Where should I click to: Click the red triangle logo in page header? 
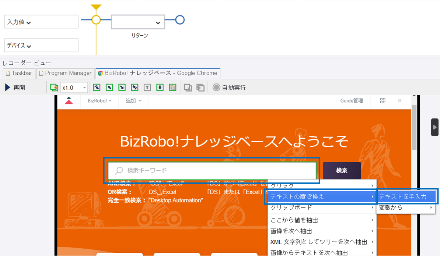(69, 100)
